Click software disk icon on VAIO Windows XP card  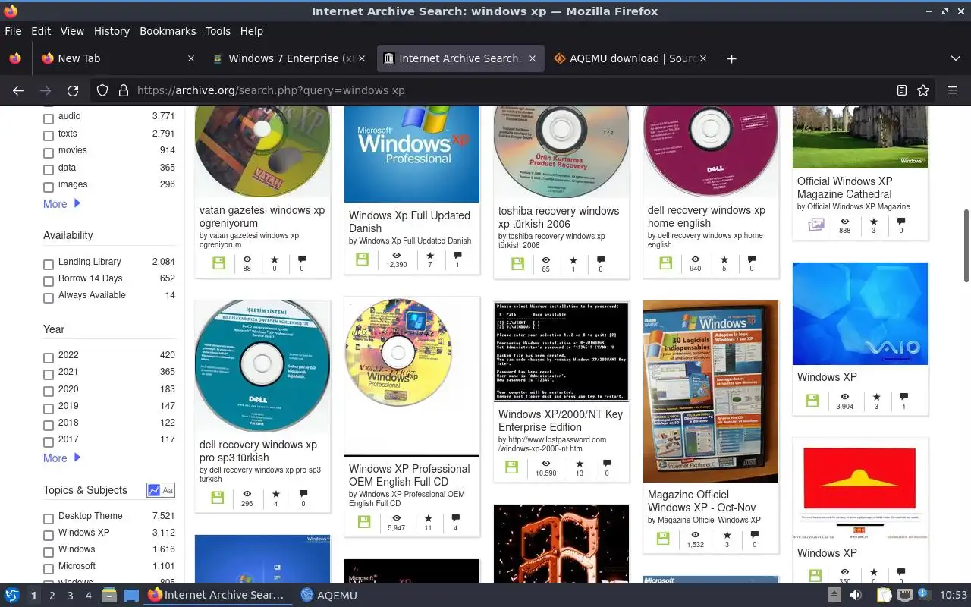[812, 401]
